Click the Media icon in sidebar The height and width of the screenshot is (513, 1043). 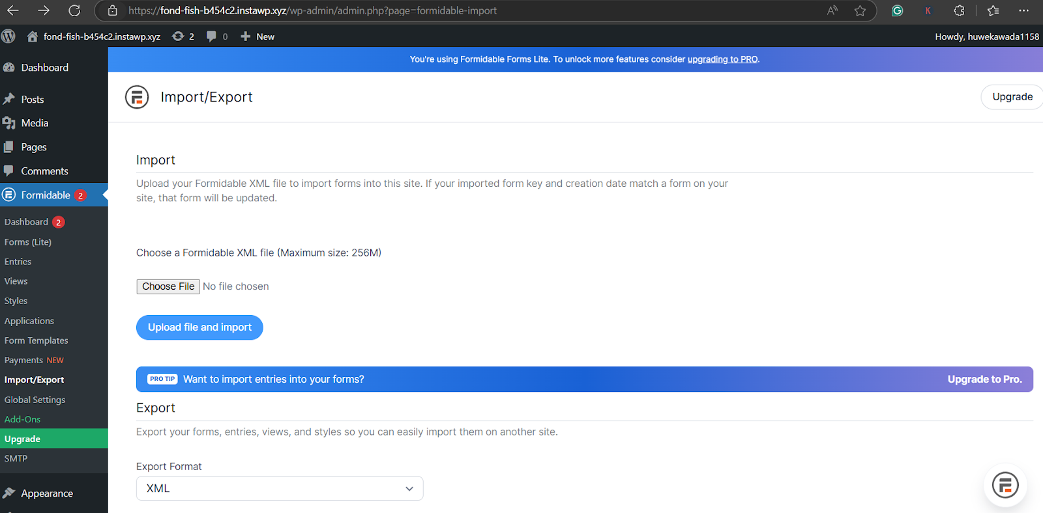coord(9,123)
